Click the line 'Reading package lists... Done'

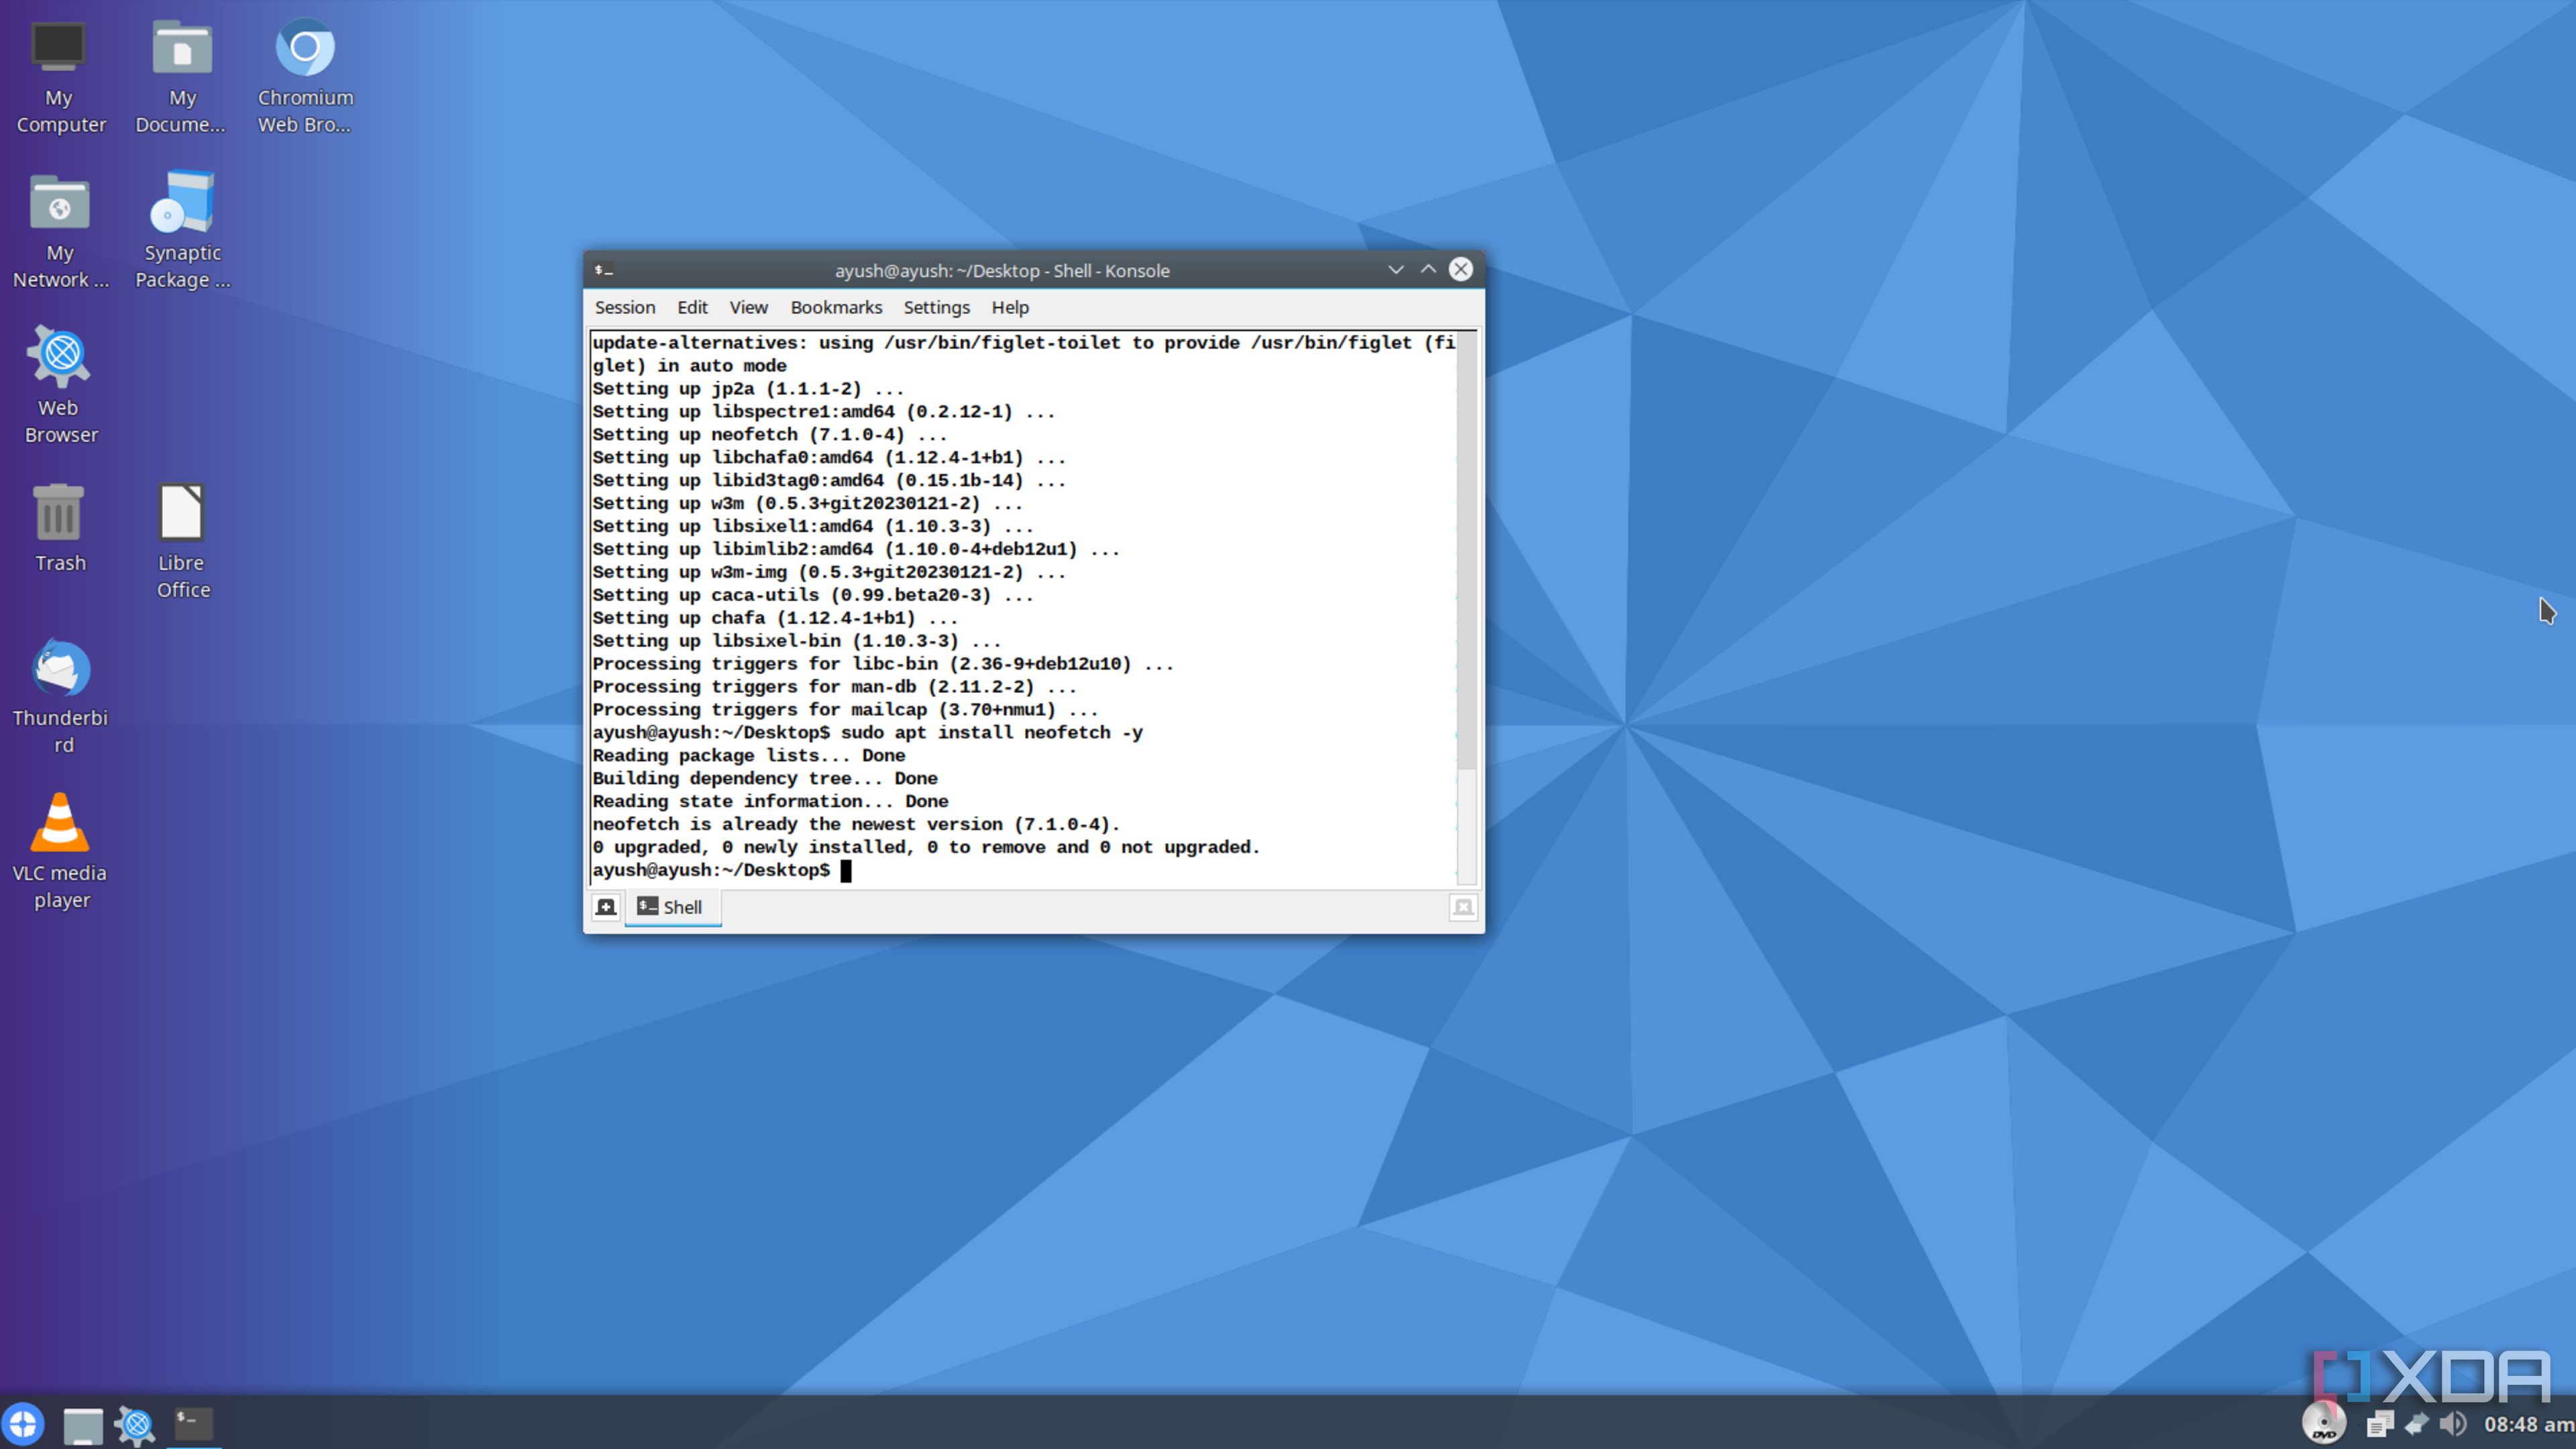[748, 756]
